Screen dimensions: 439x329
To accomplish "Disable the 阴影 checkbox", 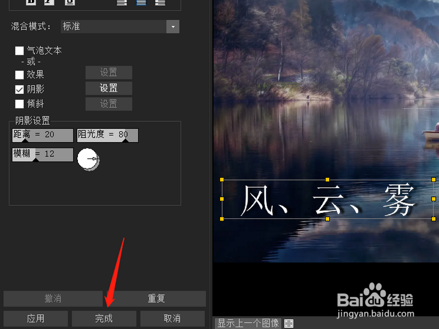I will [19, 89].
